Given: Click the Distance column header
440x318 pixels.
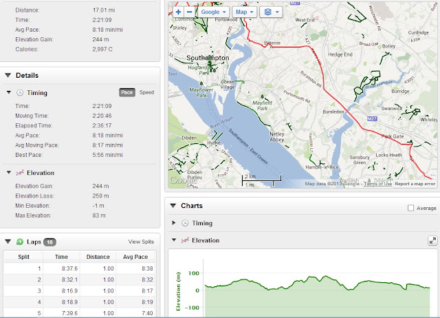Looking at the screenshot, I should tap(98, 257).
